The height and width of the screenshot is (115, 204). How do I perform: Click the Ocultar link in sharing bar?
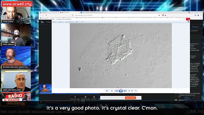pos(139,98)
